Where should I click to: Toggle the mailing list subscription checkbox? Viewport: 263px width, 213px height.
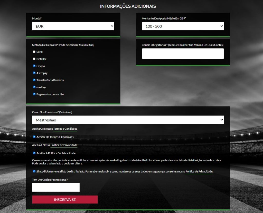click(x=34, y=171)
